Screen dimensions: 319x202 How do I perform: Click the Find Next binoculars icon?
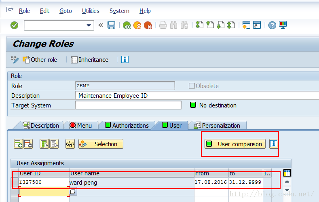(184, 25)
